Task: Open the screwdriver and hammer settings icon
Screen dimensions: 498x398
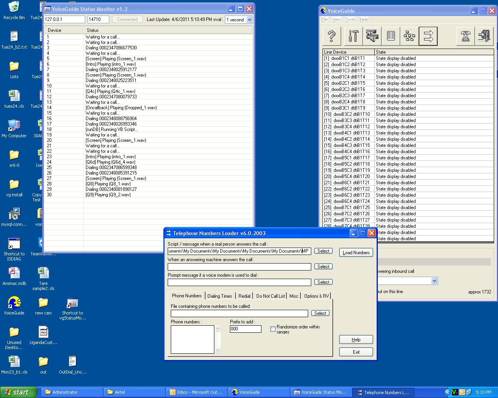Action: (x=353, y=36)
